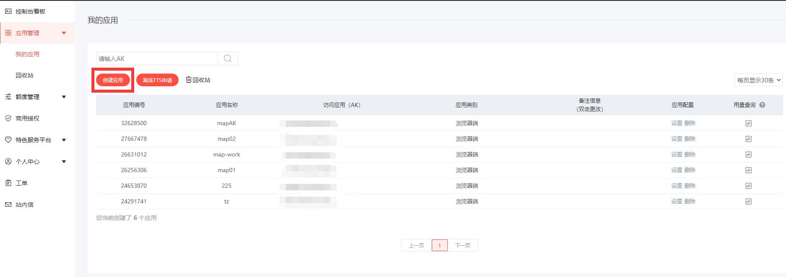Click the 离线TTS申请 button

click(157, 80)
